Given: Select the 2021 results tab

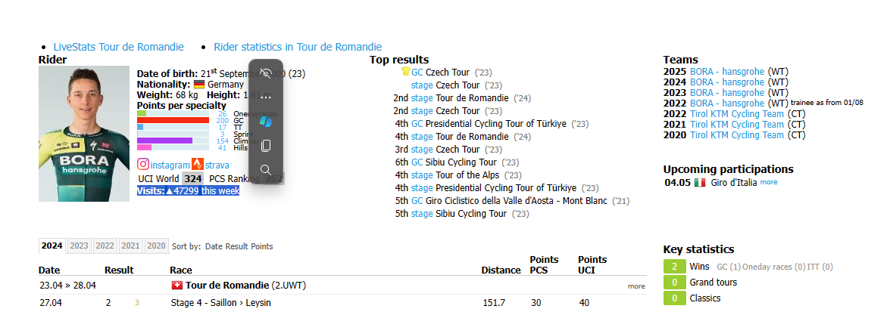Looking at the screenshot, I should (x=130, y=246).
